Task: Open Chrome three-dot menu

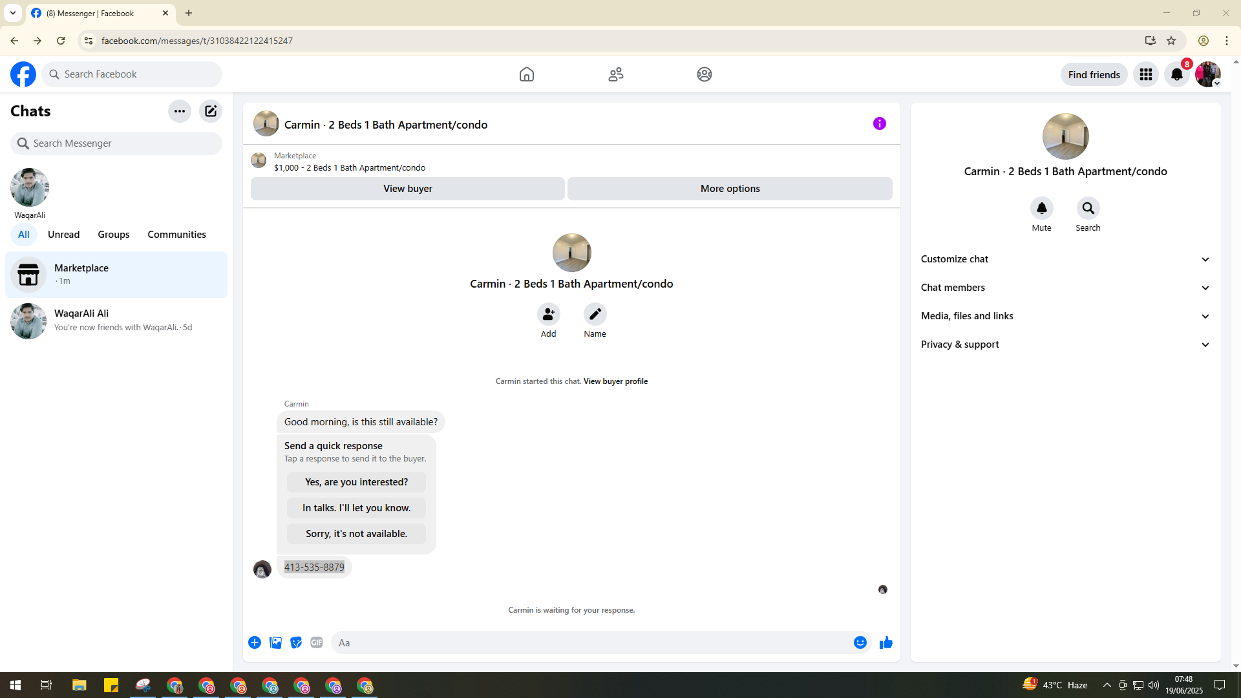Action: click(x=1227, y=41)
